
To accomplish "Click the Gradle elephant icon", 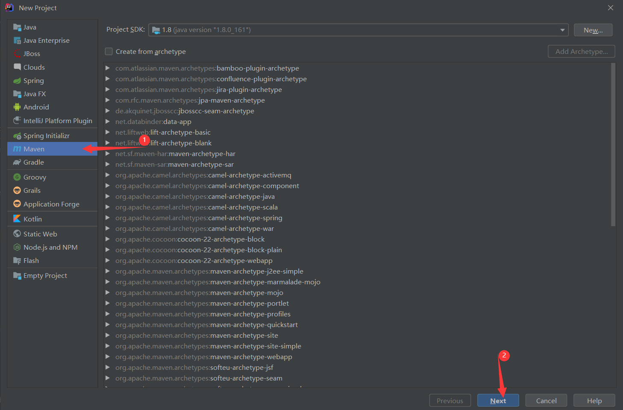I will [17, 162].
